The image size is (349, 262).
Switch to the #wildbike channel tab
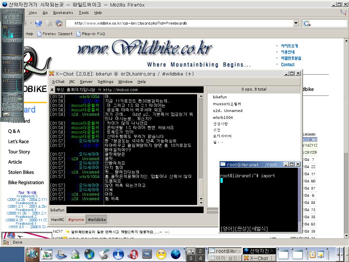pyautogui.click(x=97, y=220)
